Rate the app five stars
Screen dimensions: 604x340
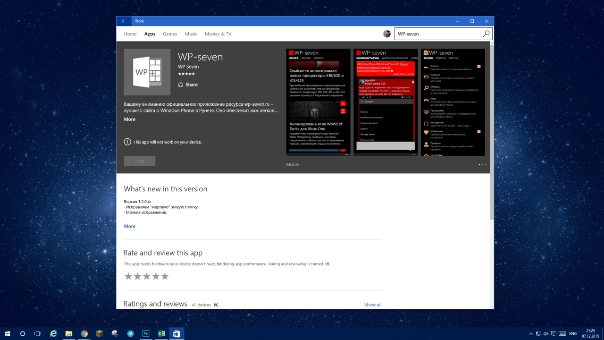point(165,276)
